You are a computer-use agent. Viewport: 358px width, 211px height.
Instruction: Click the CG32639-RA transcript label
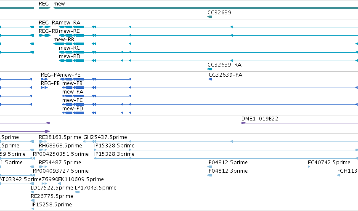225,65
